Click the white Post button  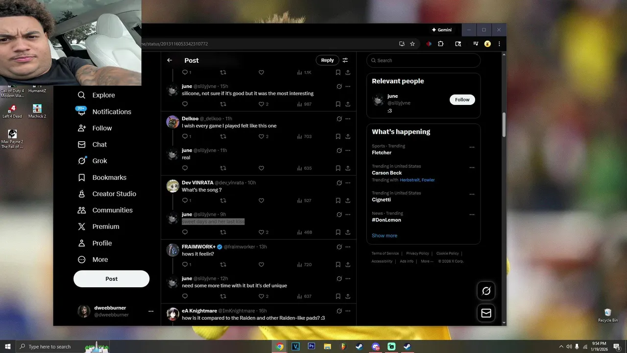[111, 278]
